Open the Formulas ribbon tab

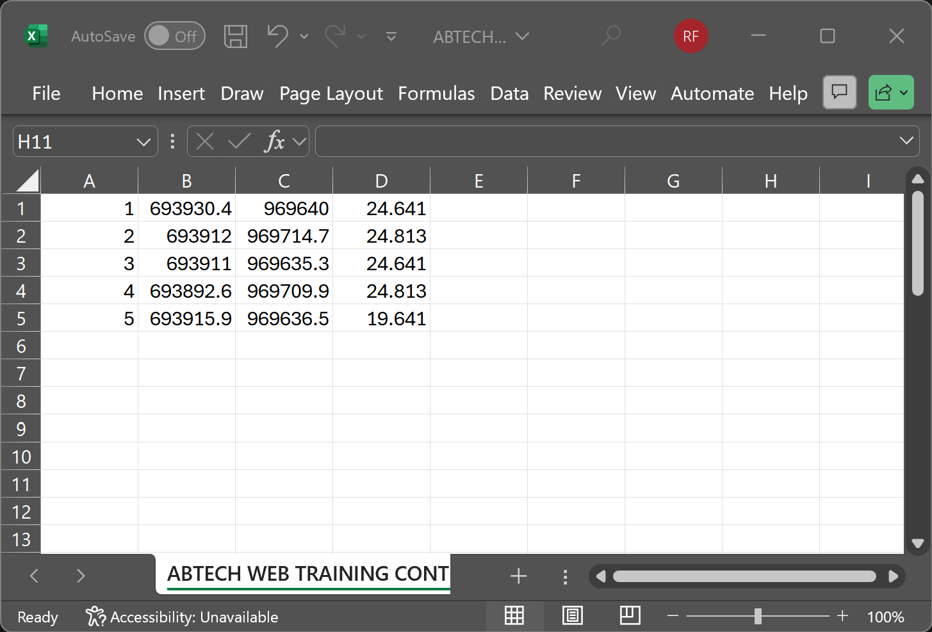[436, 93]
